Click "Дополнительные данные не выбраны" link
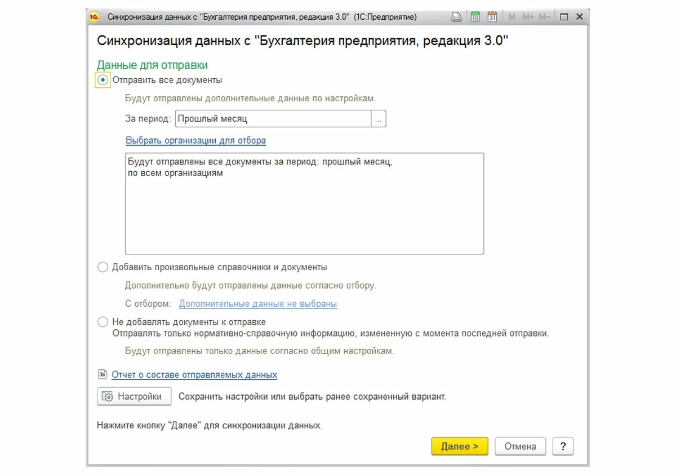The image size is (676, 475). coord(258,304)
